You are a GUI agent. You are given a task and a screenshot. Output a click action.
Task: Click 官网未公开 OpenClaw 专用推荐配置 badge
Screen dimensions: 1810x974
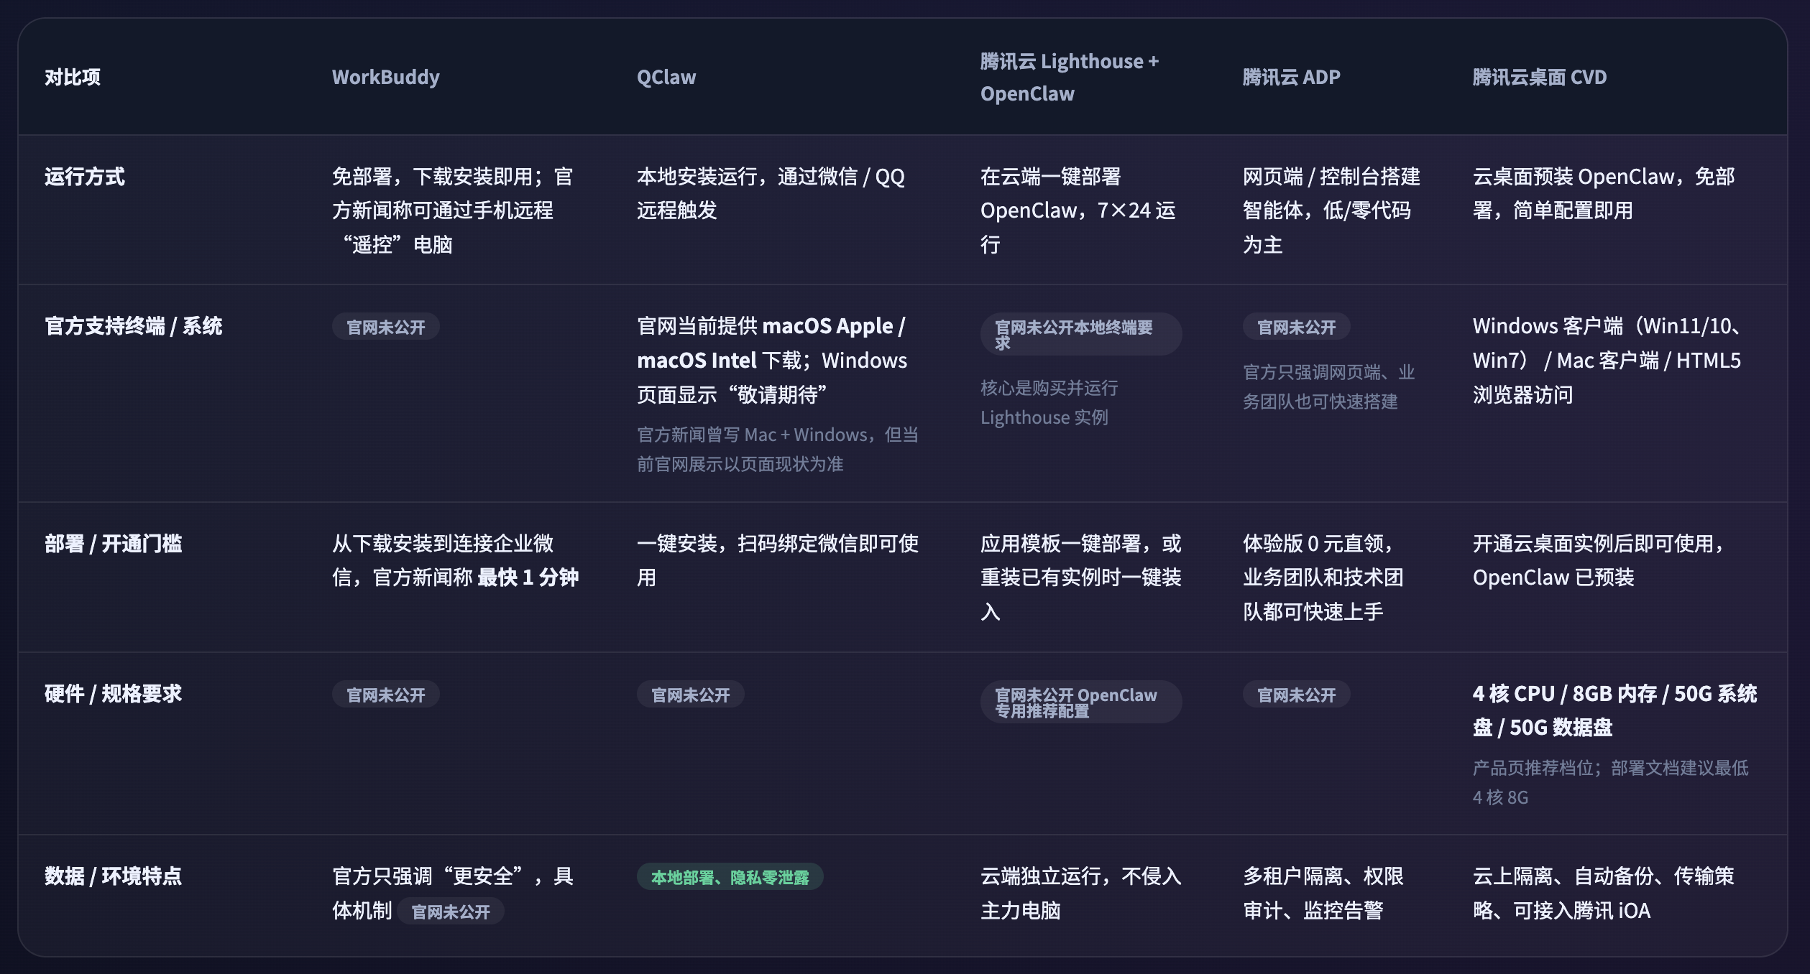click(1080, 702)
